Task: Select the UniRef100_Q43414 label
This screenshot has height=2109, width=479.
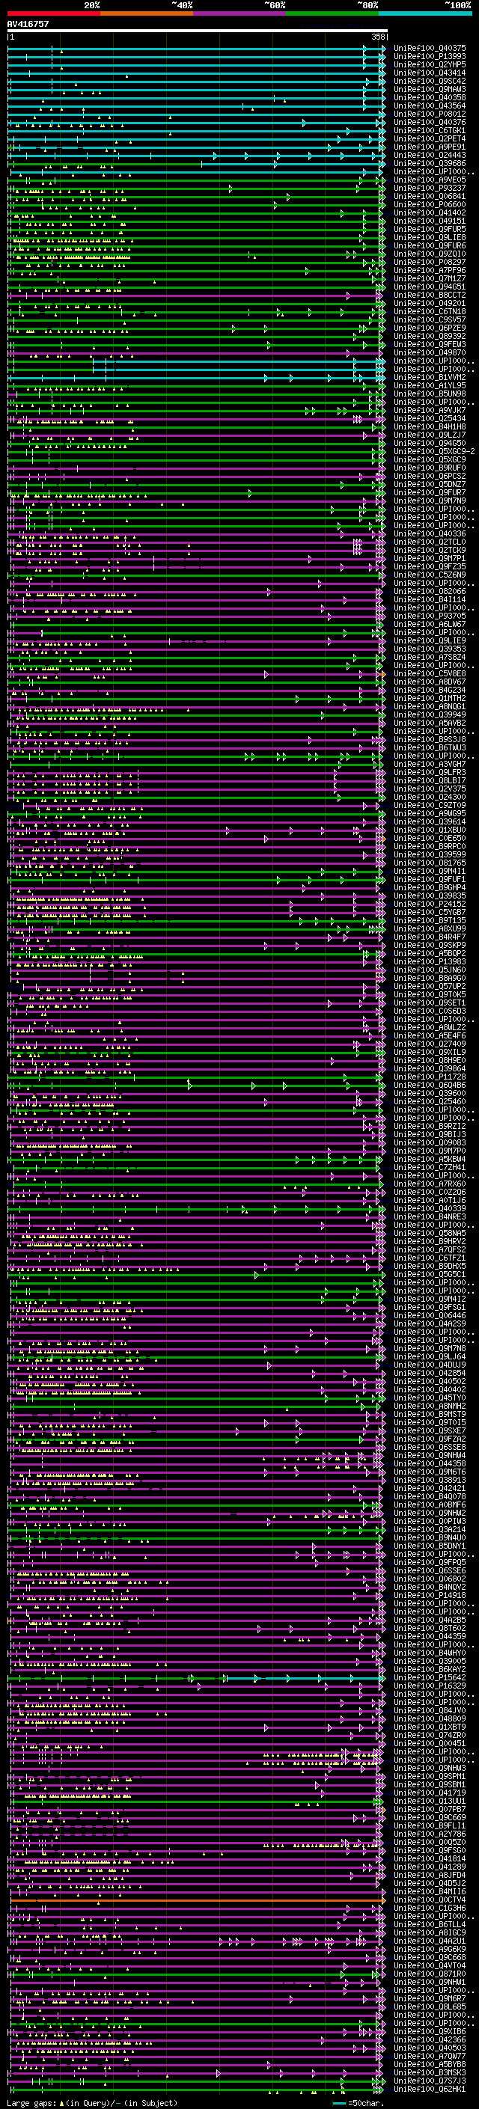Action: tap(430, 73)
